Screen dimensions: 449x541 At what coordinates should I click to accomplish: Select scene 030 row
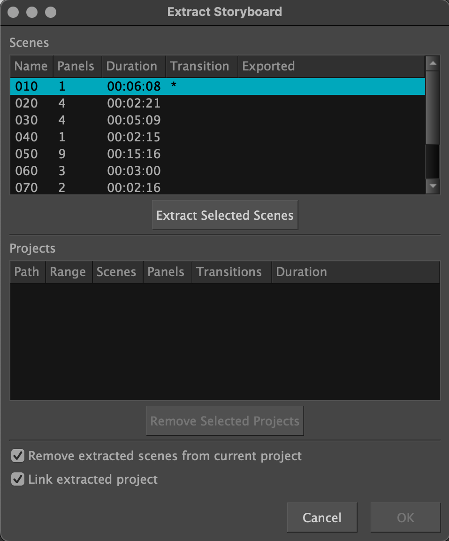[27, 120]
